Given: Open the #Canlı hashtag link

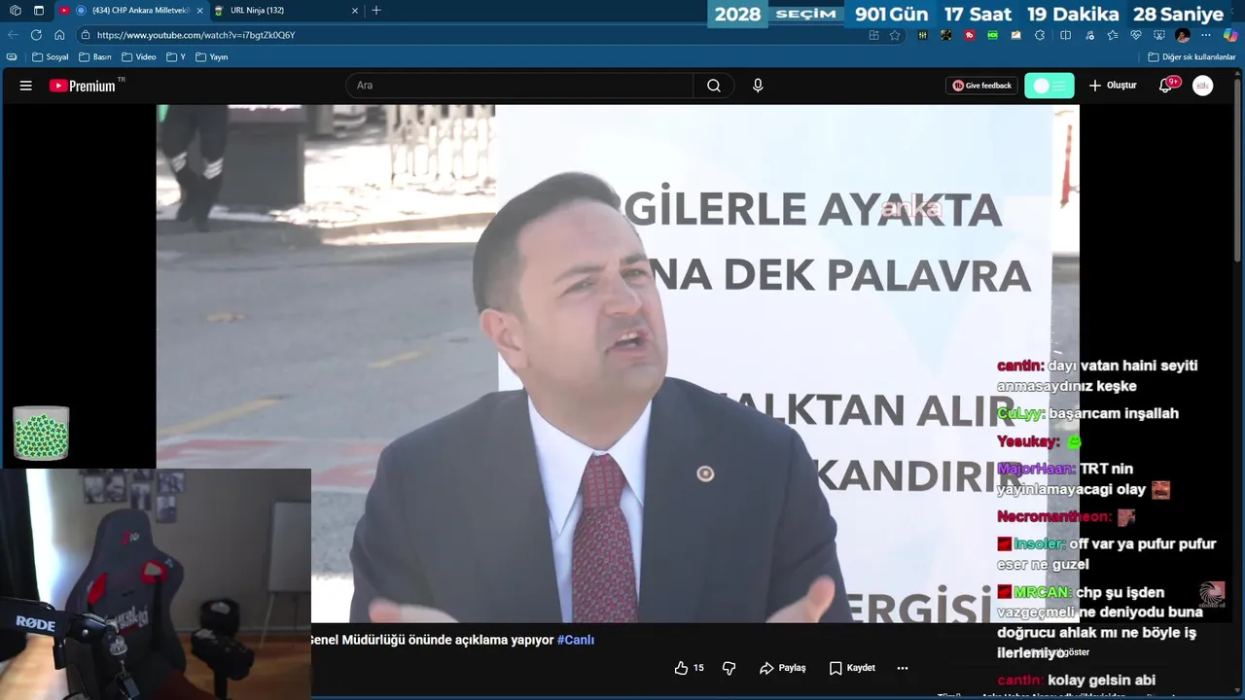Looking at the screenshot, I should pos(576,640).
